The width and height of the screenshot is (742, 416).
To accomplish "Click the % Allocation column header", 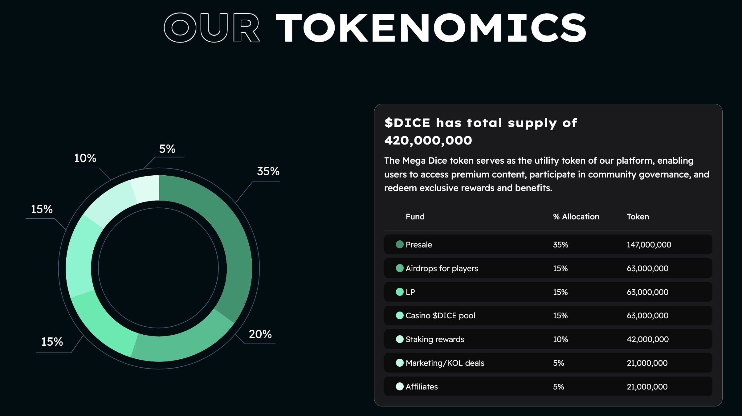I will pos(576,217).
